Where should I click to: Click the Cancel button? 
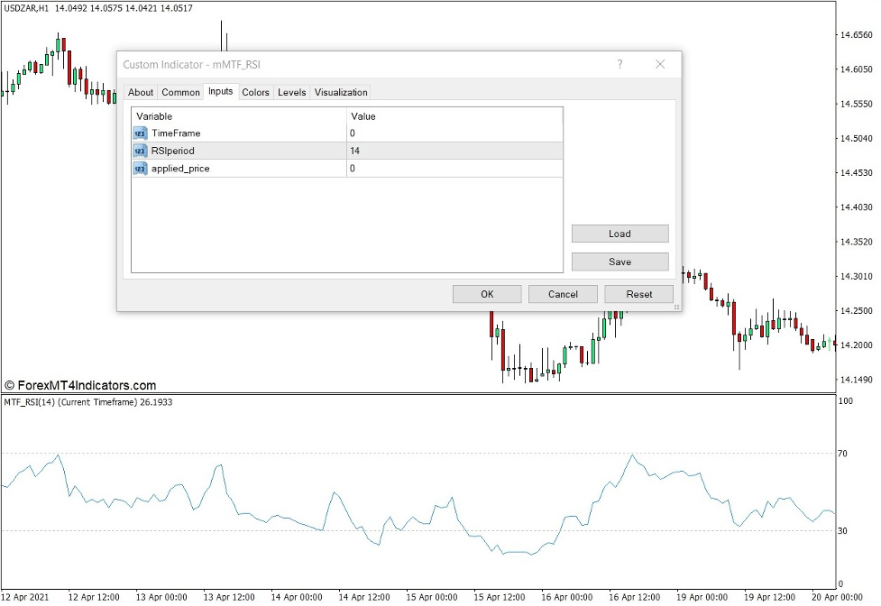point(563,294)
